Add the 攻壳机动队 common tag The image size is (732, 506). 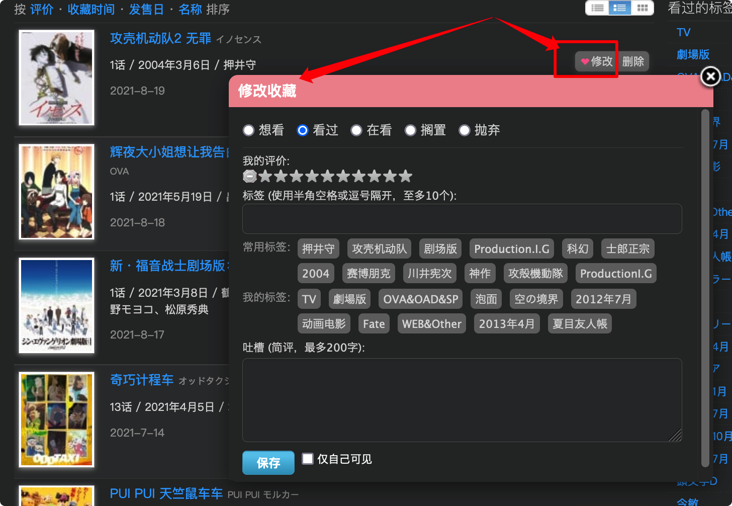379,249
